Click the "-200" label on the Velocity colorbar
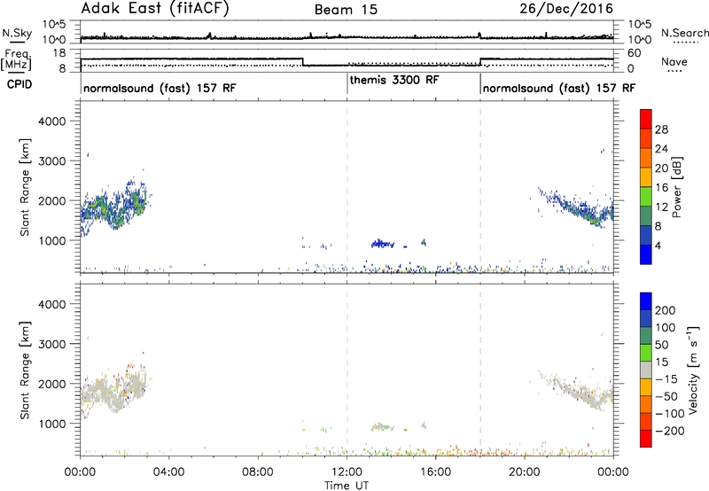 [668, 431]
